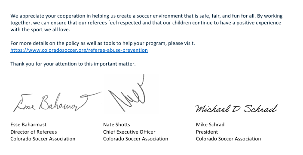This screenshot has width=303, height=155.
Task: Click the 'For more details on the policy' line
Action: coord(103,43)
